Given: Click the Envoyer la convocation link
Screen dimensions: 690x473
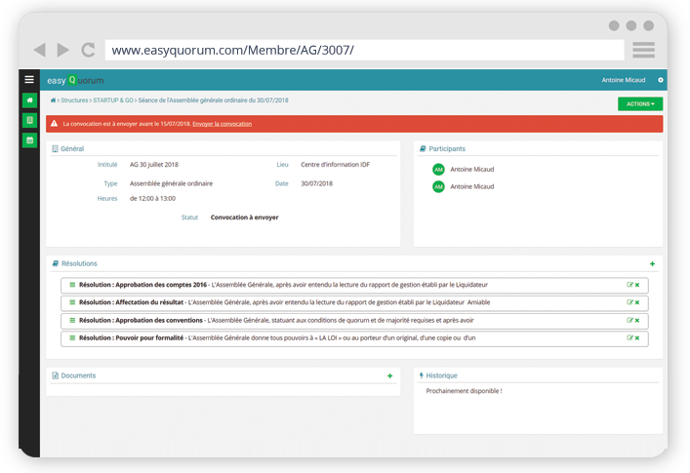Looking at the screenshot, I should [x=222, y=124].
